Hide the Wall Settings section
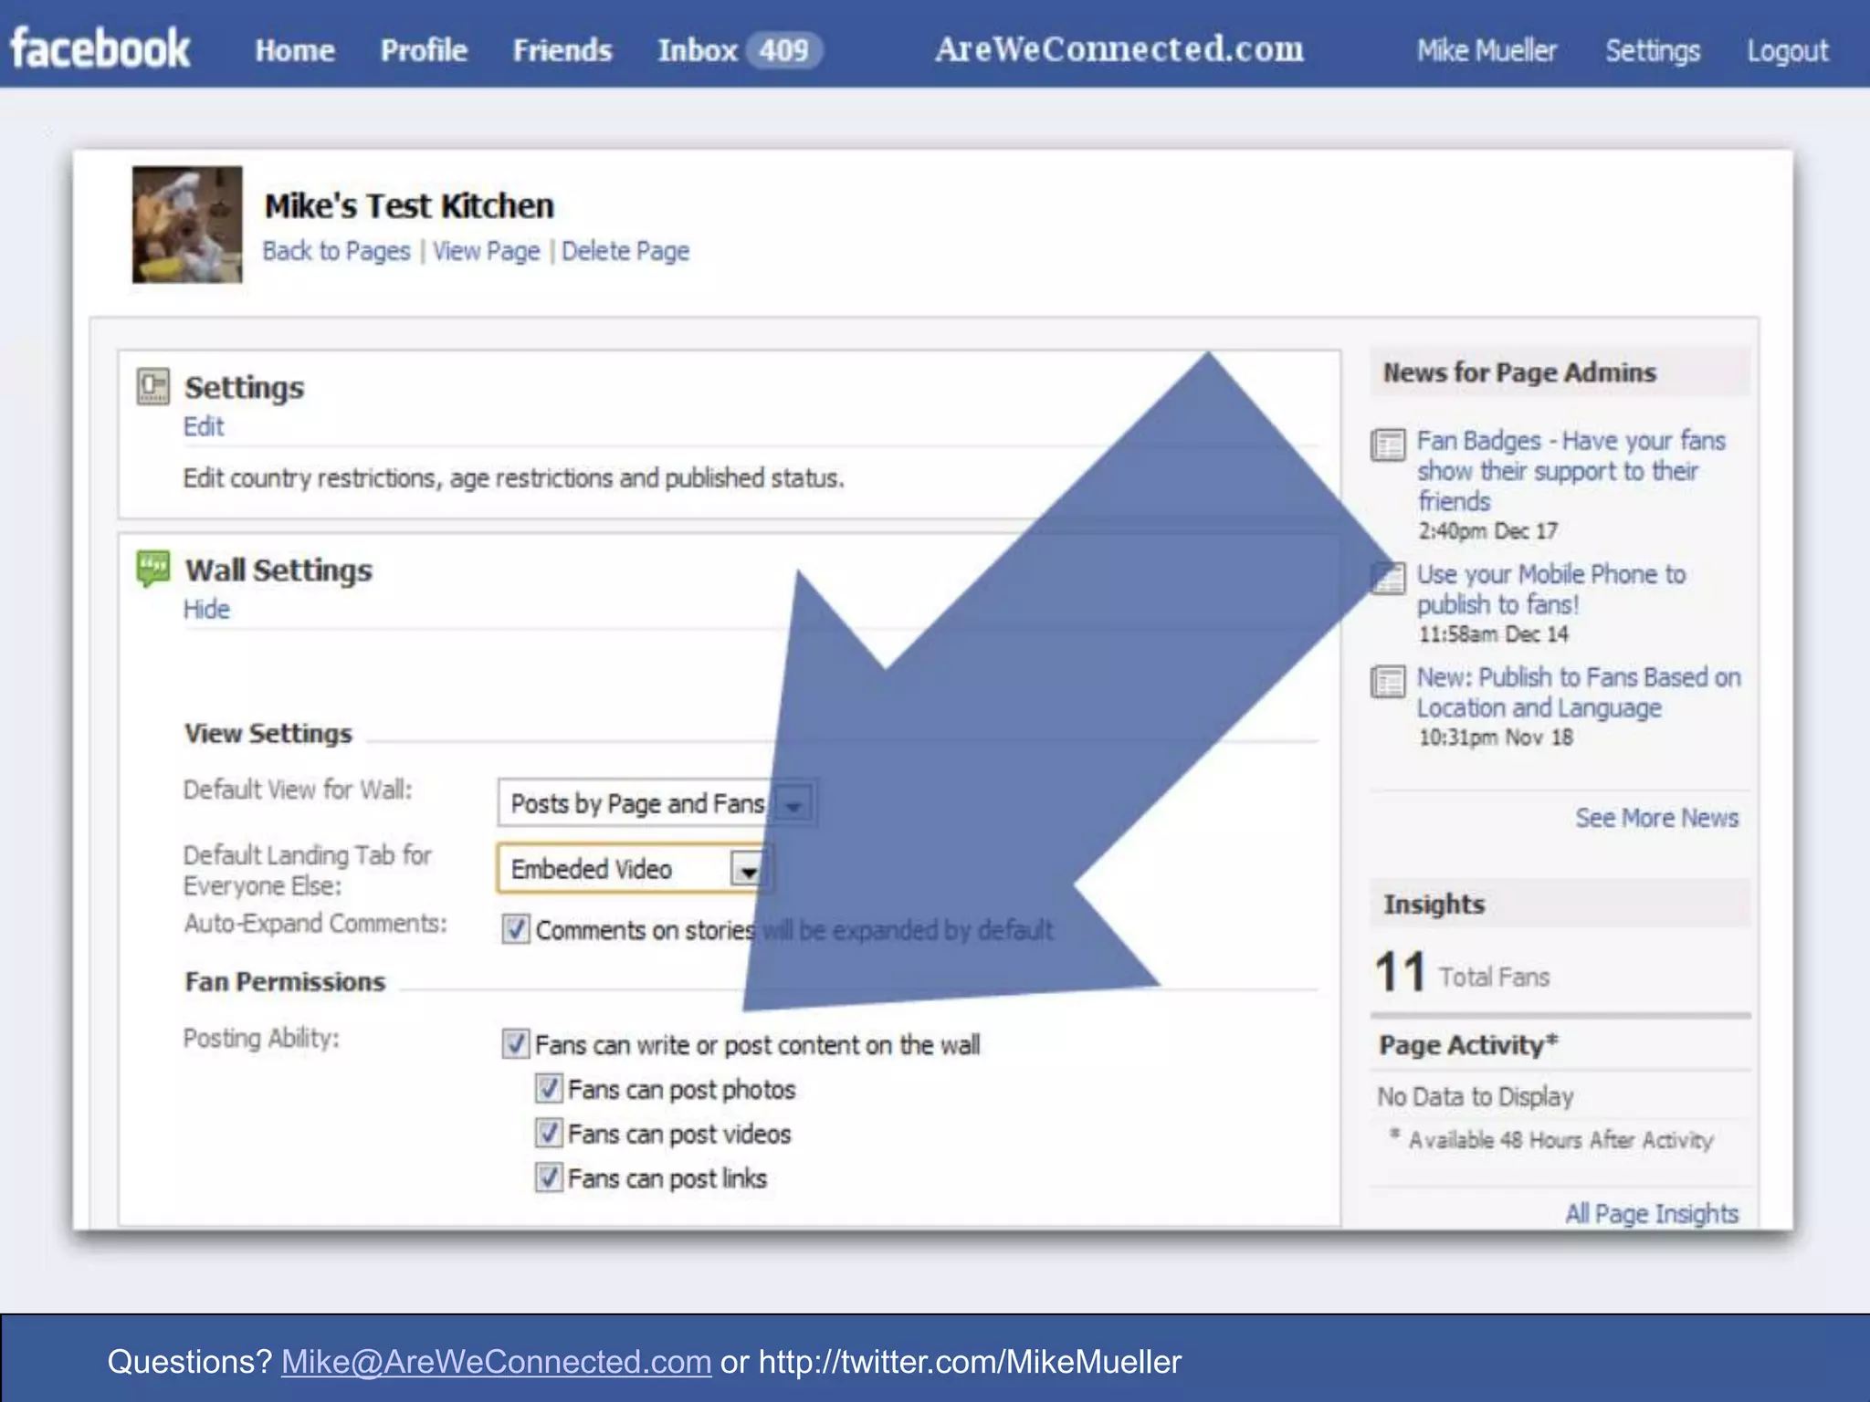The height and width of the screenshot is (1402, 1870). click(206, 610)
